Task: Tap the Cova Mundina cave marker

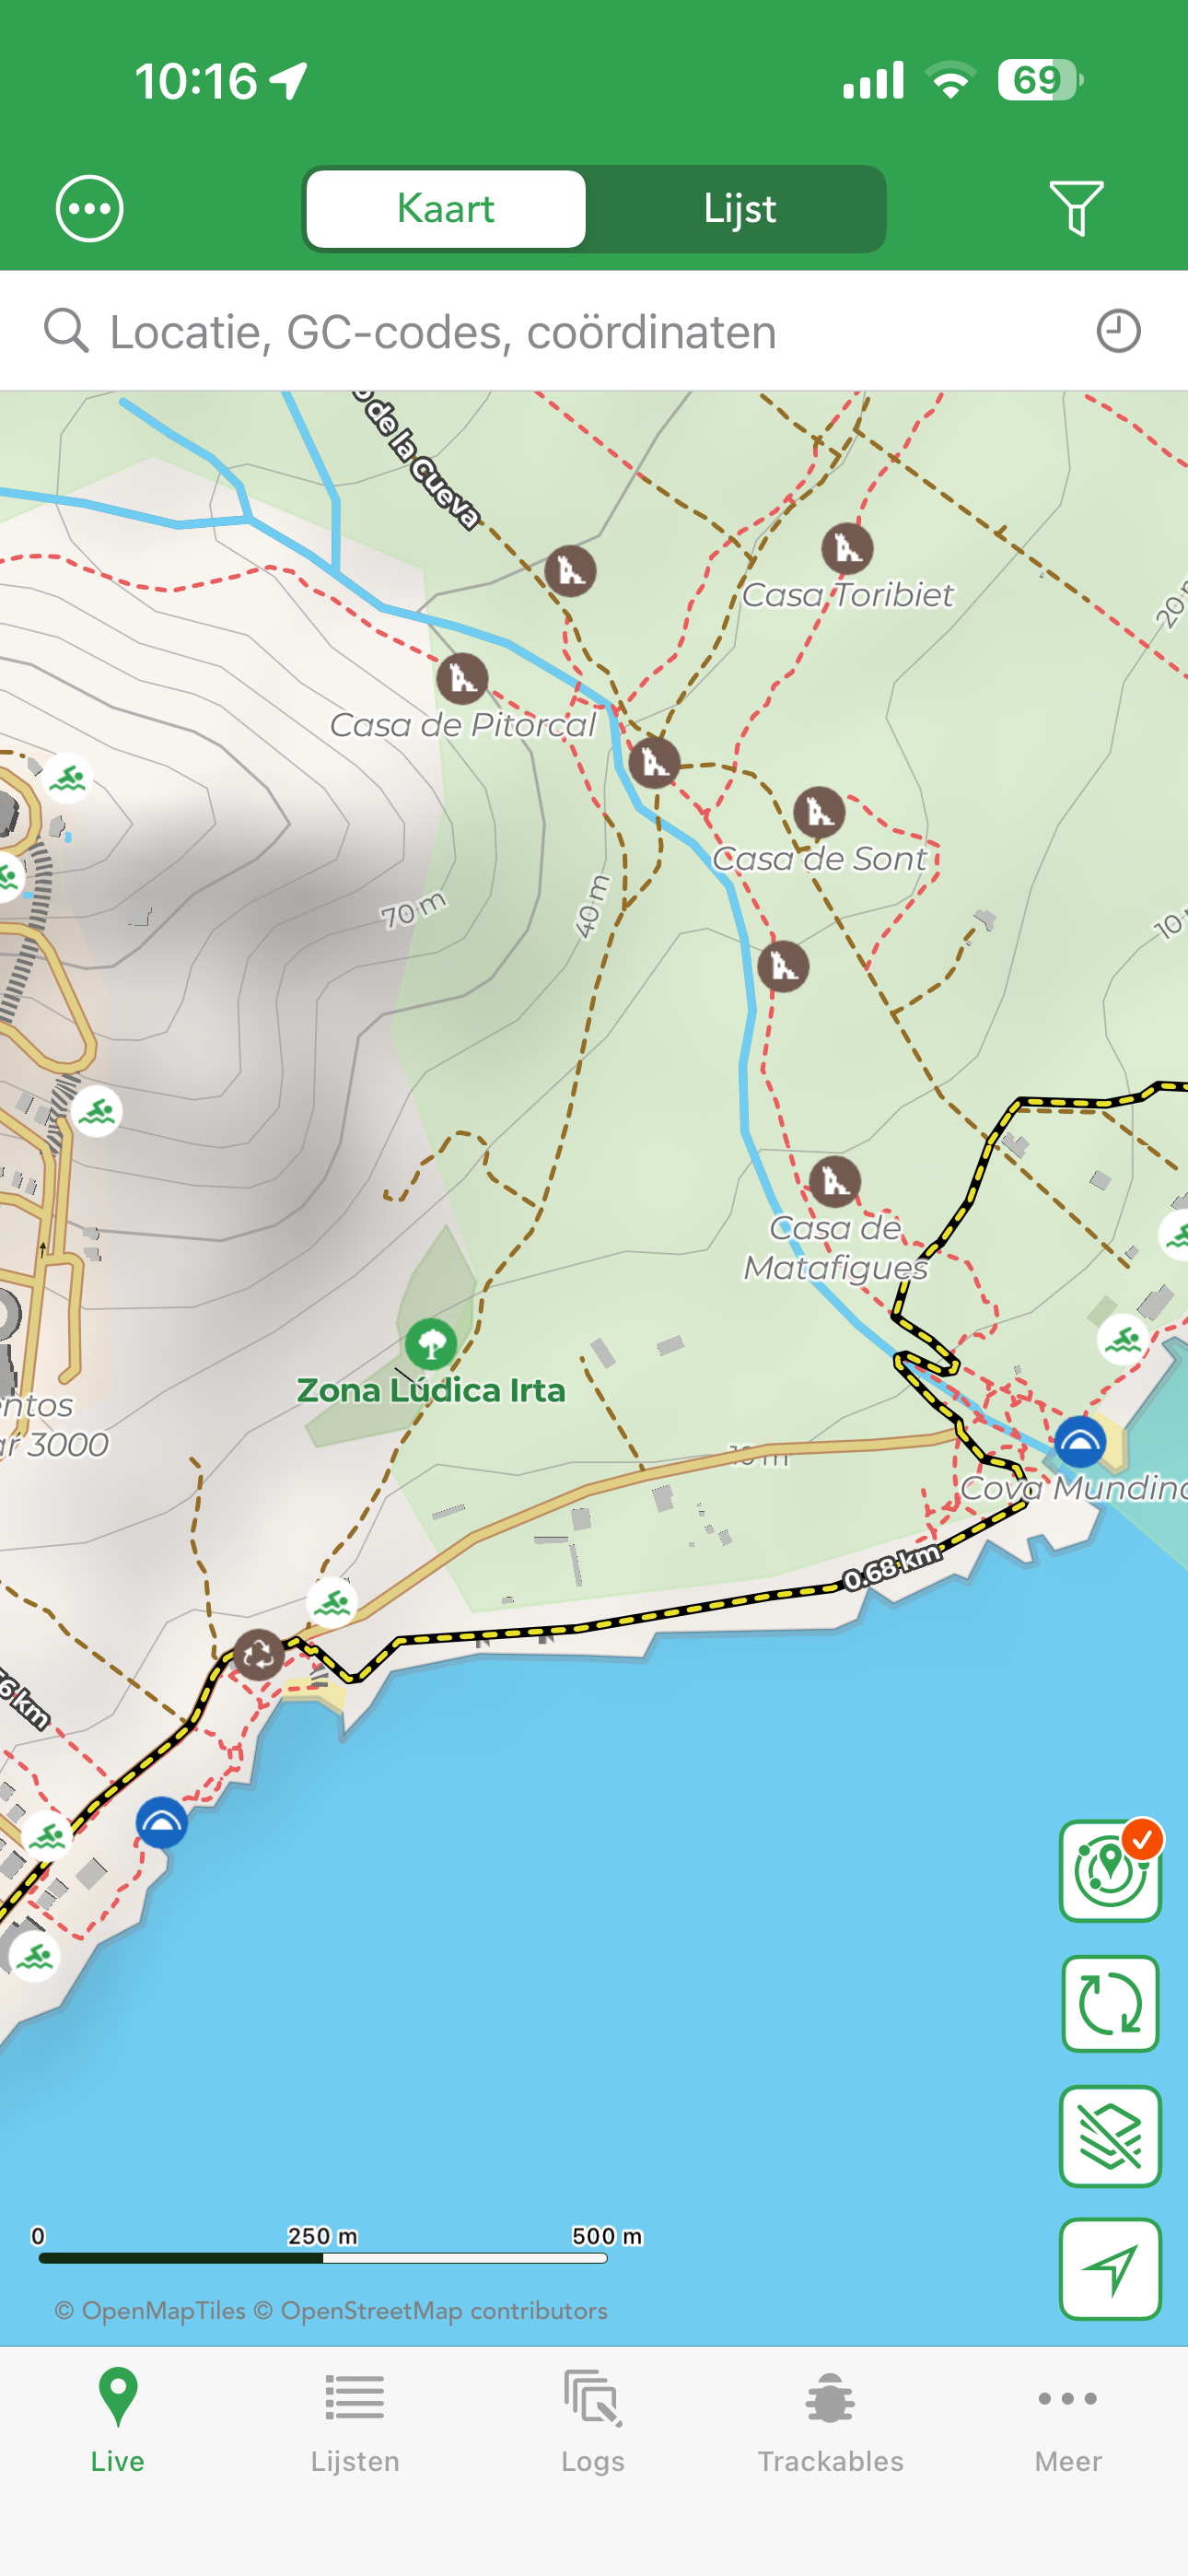Action: [x=1080, y=1442]
